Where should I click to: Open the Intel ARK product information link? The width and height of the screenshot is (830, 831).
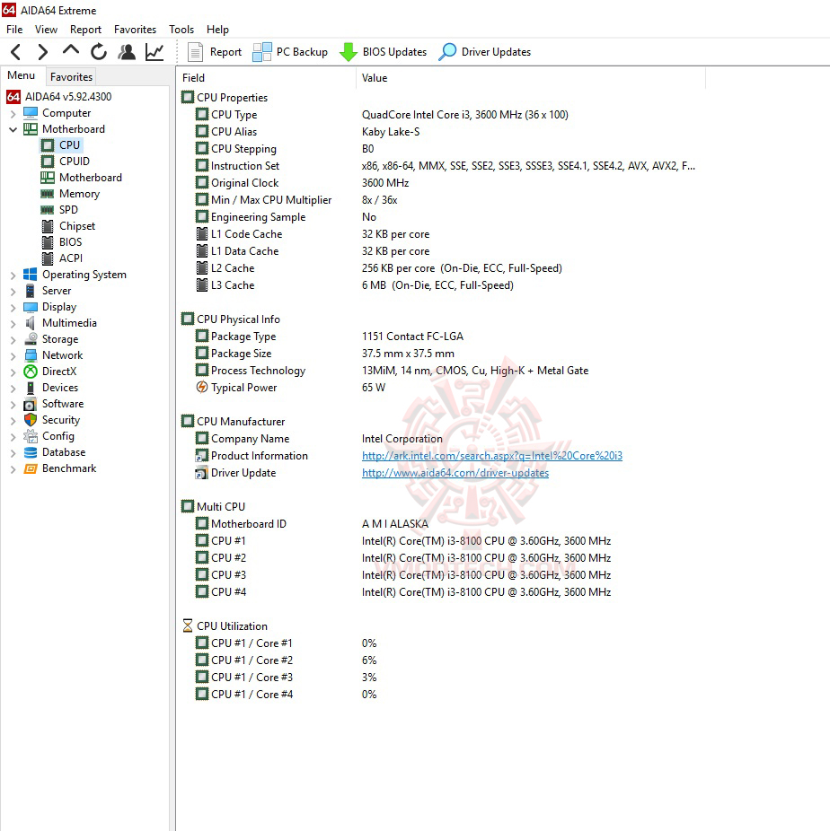[x=492, y=456]
